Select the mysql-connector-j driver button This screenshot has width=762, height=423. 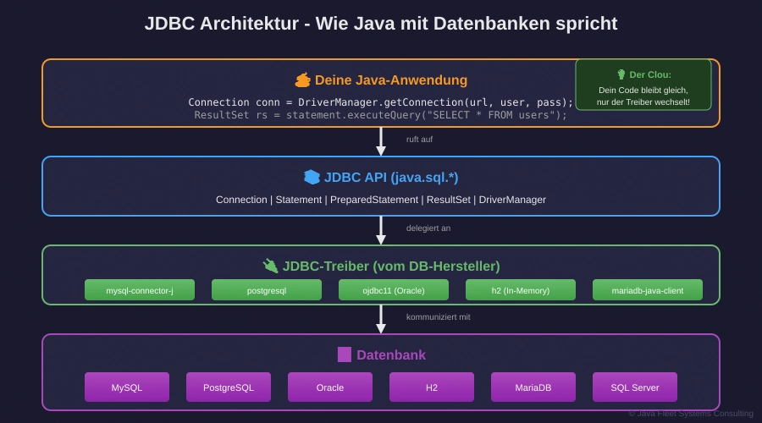pos(140,290)
